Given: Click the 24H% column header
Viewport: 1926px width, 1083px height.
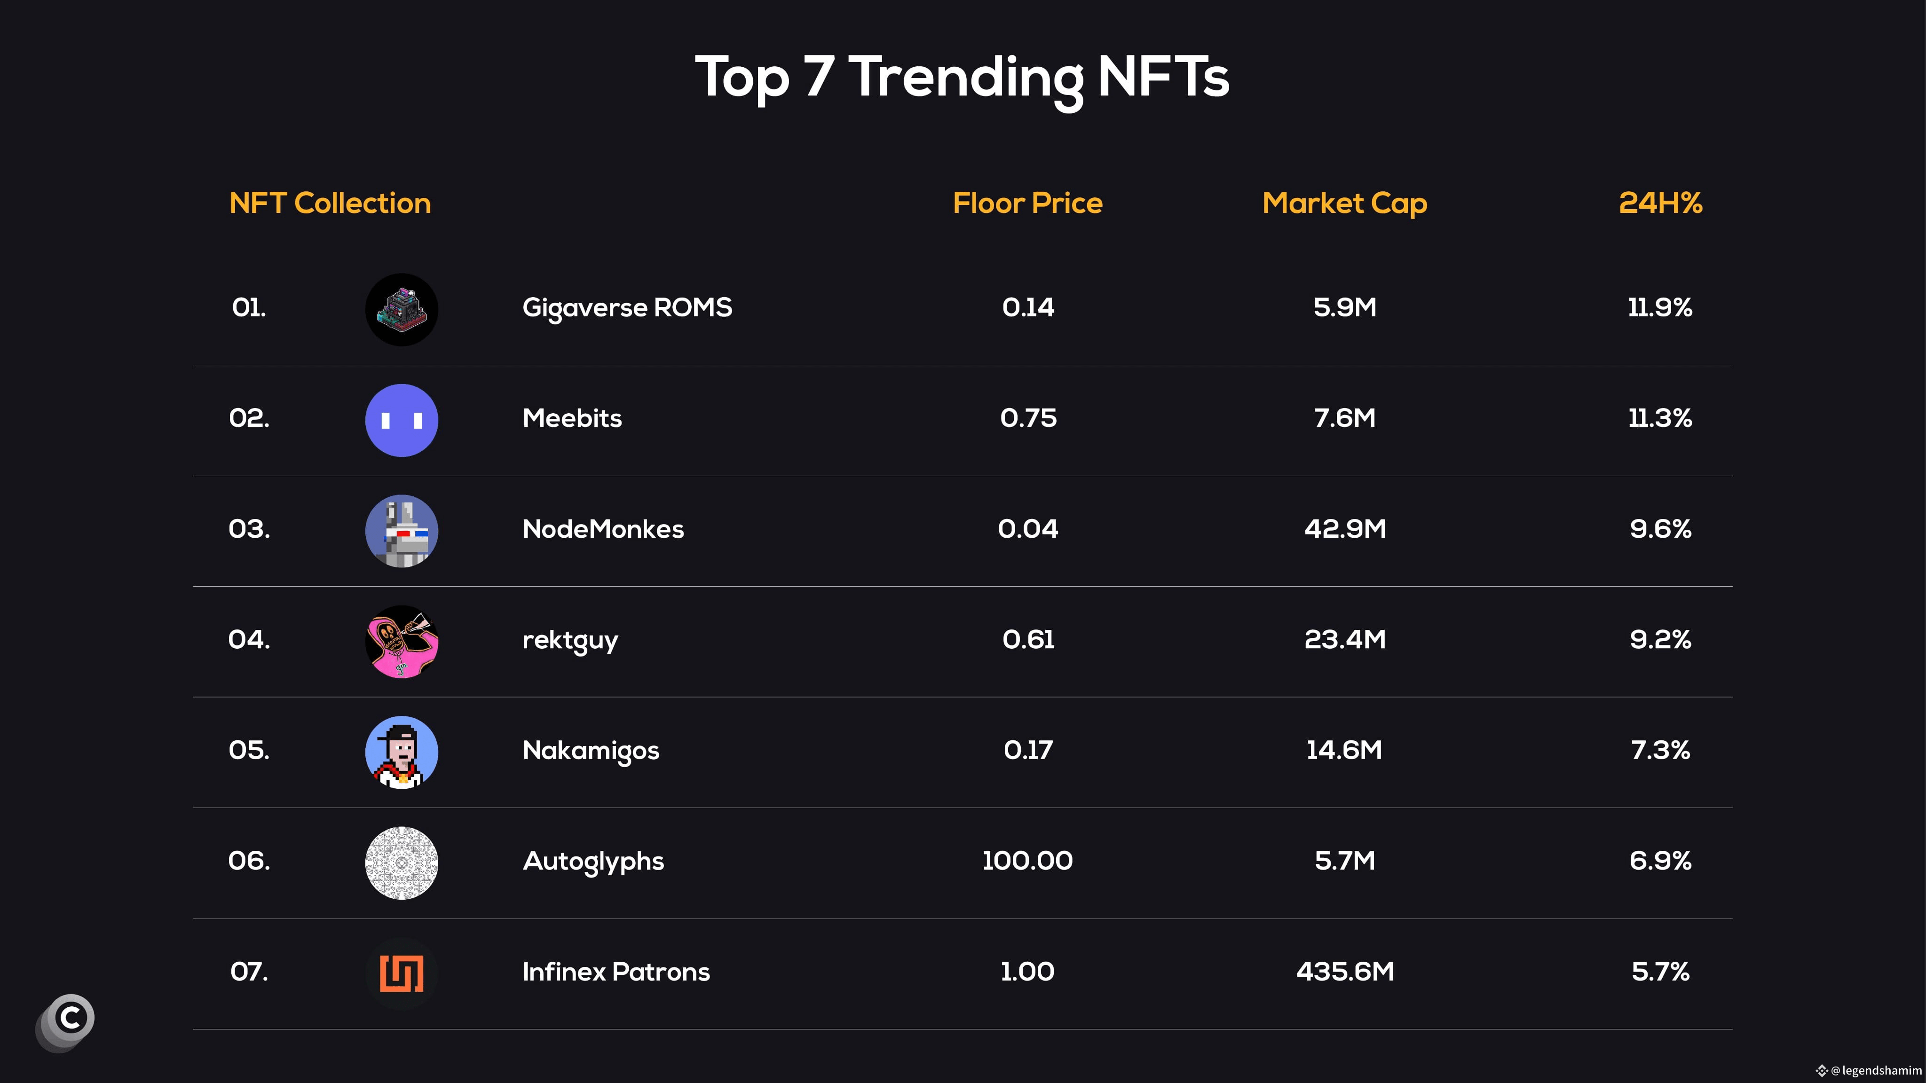Looking at the screenshot, I should point(1660,203).
